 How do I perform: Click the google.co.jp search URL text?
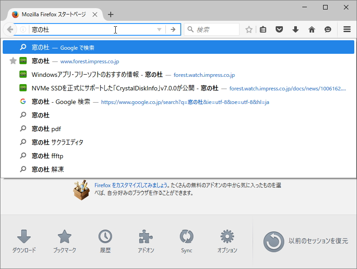pyautogui.click(x=185, y=102)
